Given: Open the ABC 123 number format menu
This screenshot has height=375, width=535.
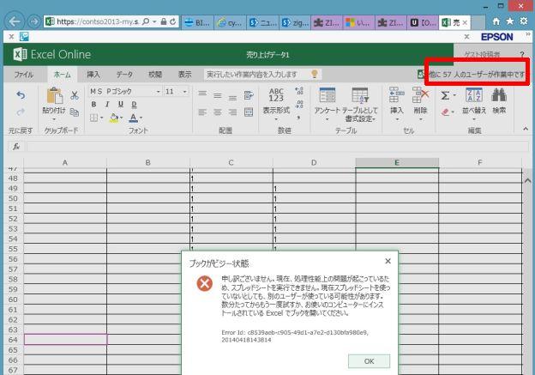Looking at the screenshot, I should click(x=276, y=104).
